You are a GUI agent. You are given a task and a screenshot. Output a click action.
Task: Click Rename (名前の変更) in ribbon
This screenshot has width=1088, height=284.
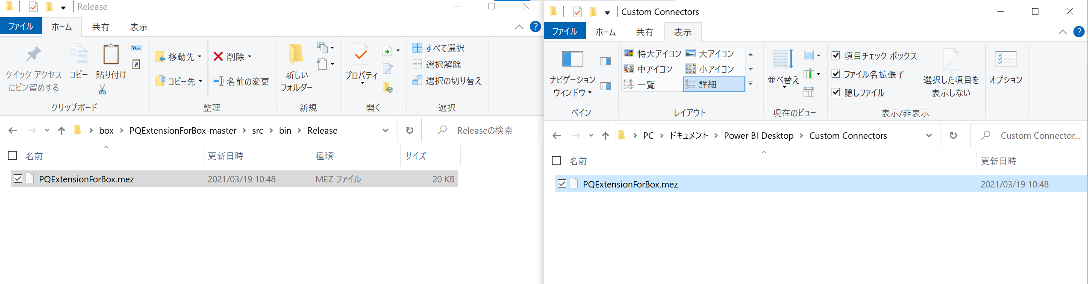coord(241,81)
